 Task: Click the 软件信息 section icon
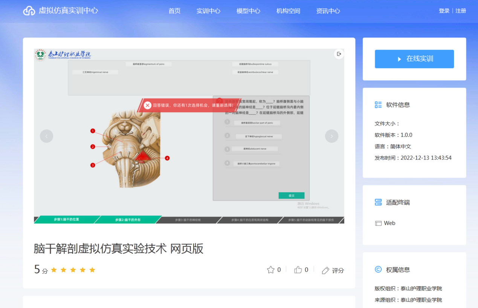click(x=378, y=105)
